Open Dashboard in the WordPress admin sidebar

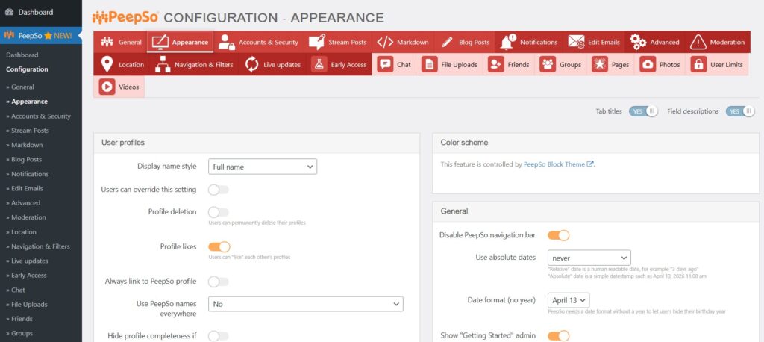35,12
